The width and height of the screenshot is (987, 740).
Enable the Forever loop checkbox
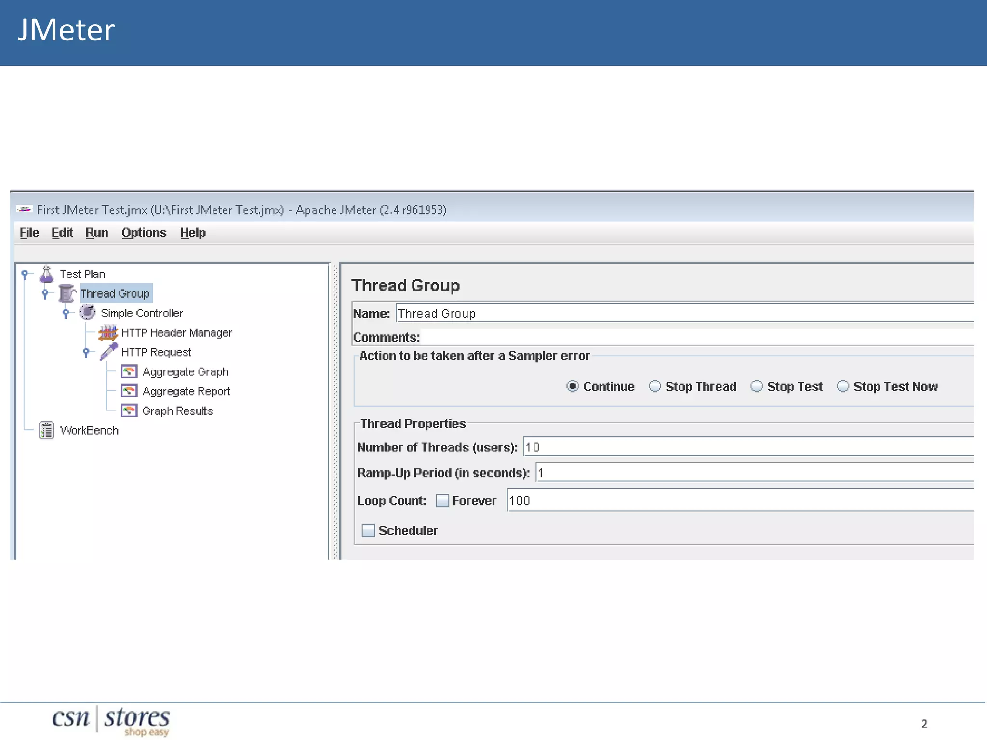point(442,501)
